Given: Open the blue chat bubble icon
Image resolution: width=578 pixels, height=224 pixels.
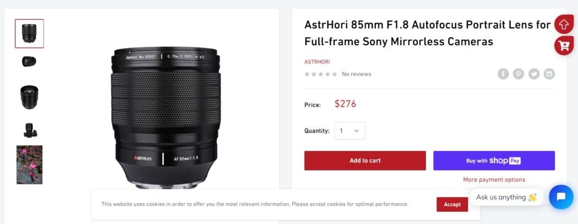Looking at the screenshot, I should click(561, 197).
